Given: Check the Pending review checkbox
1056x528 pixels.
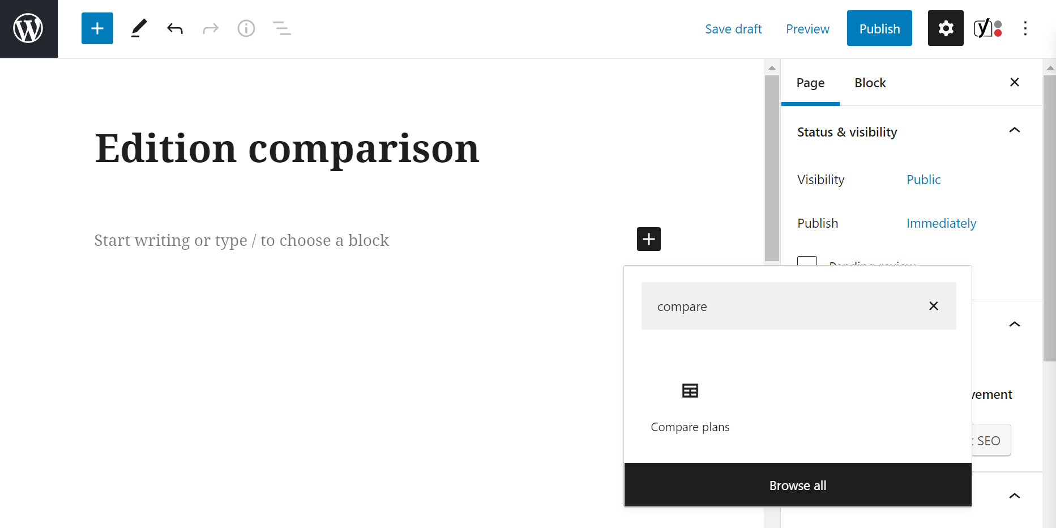Looking at the screenshot, I should coord(807,261).
